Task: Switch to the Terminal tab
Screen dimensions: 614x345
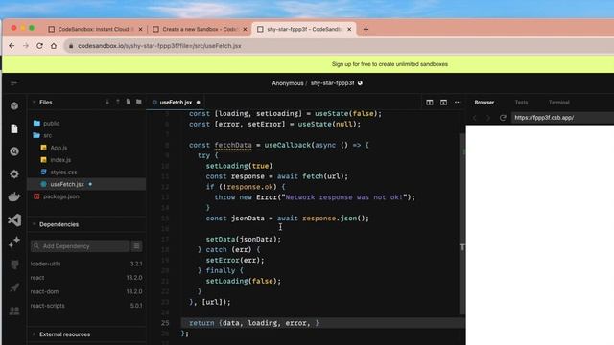Action: click(558, 103)
